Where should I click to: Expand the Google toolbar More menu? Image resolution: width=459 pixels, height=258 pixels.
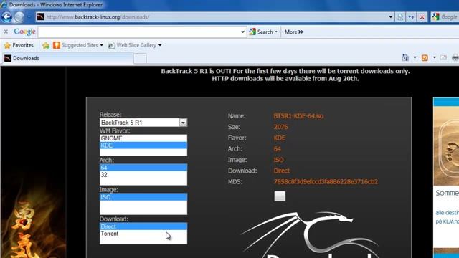[293, 32]
